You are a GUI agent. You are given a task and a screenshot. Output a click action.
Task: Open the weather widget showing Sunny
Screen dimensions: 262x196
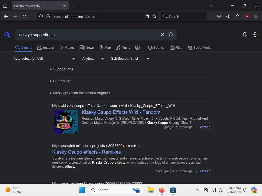tap(13, 190)
